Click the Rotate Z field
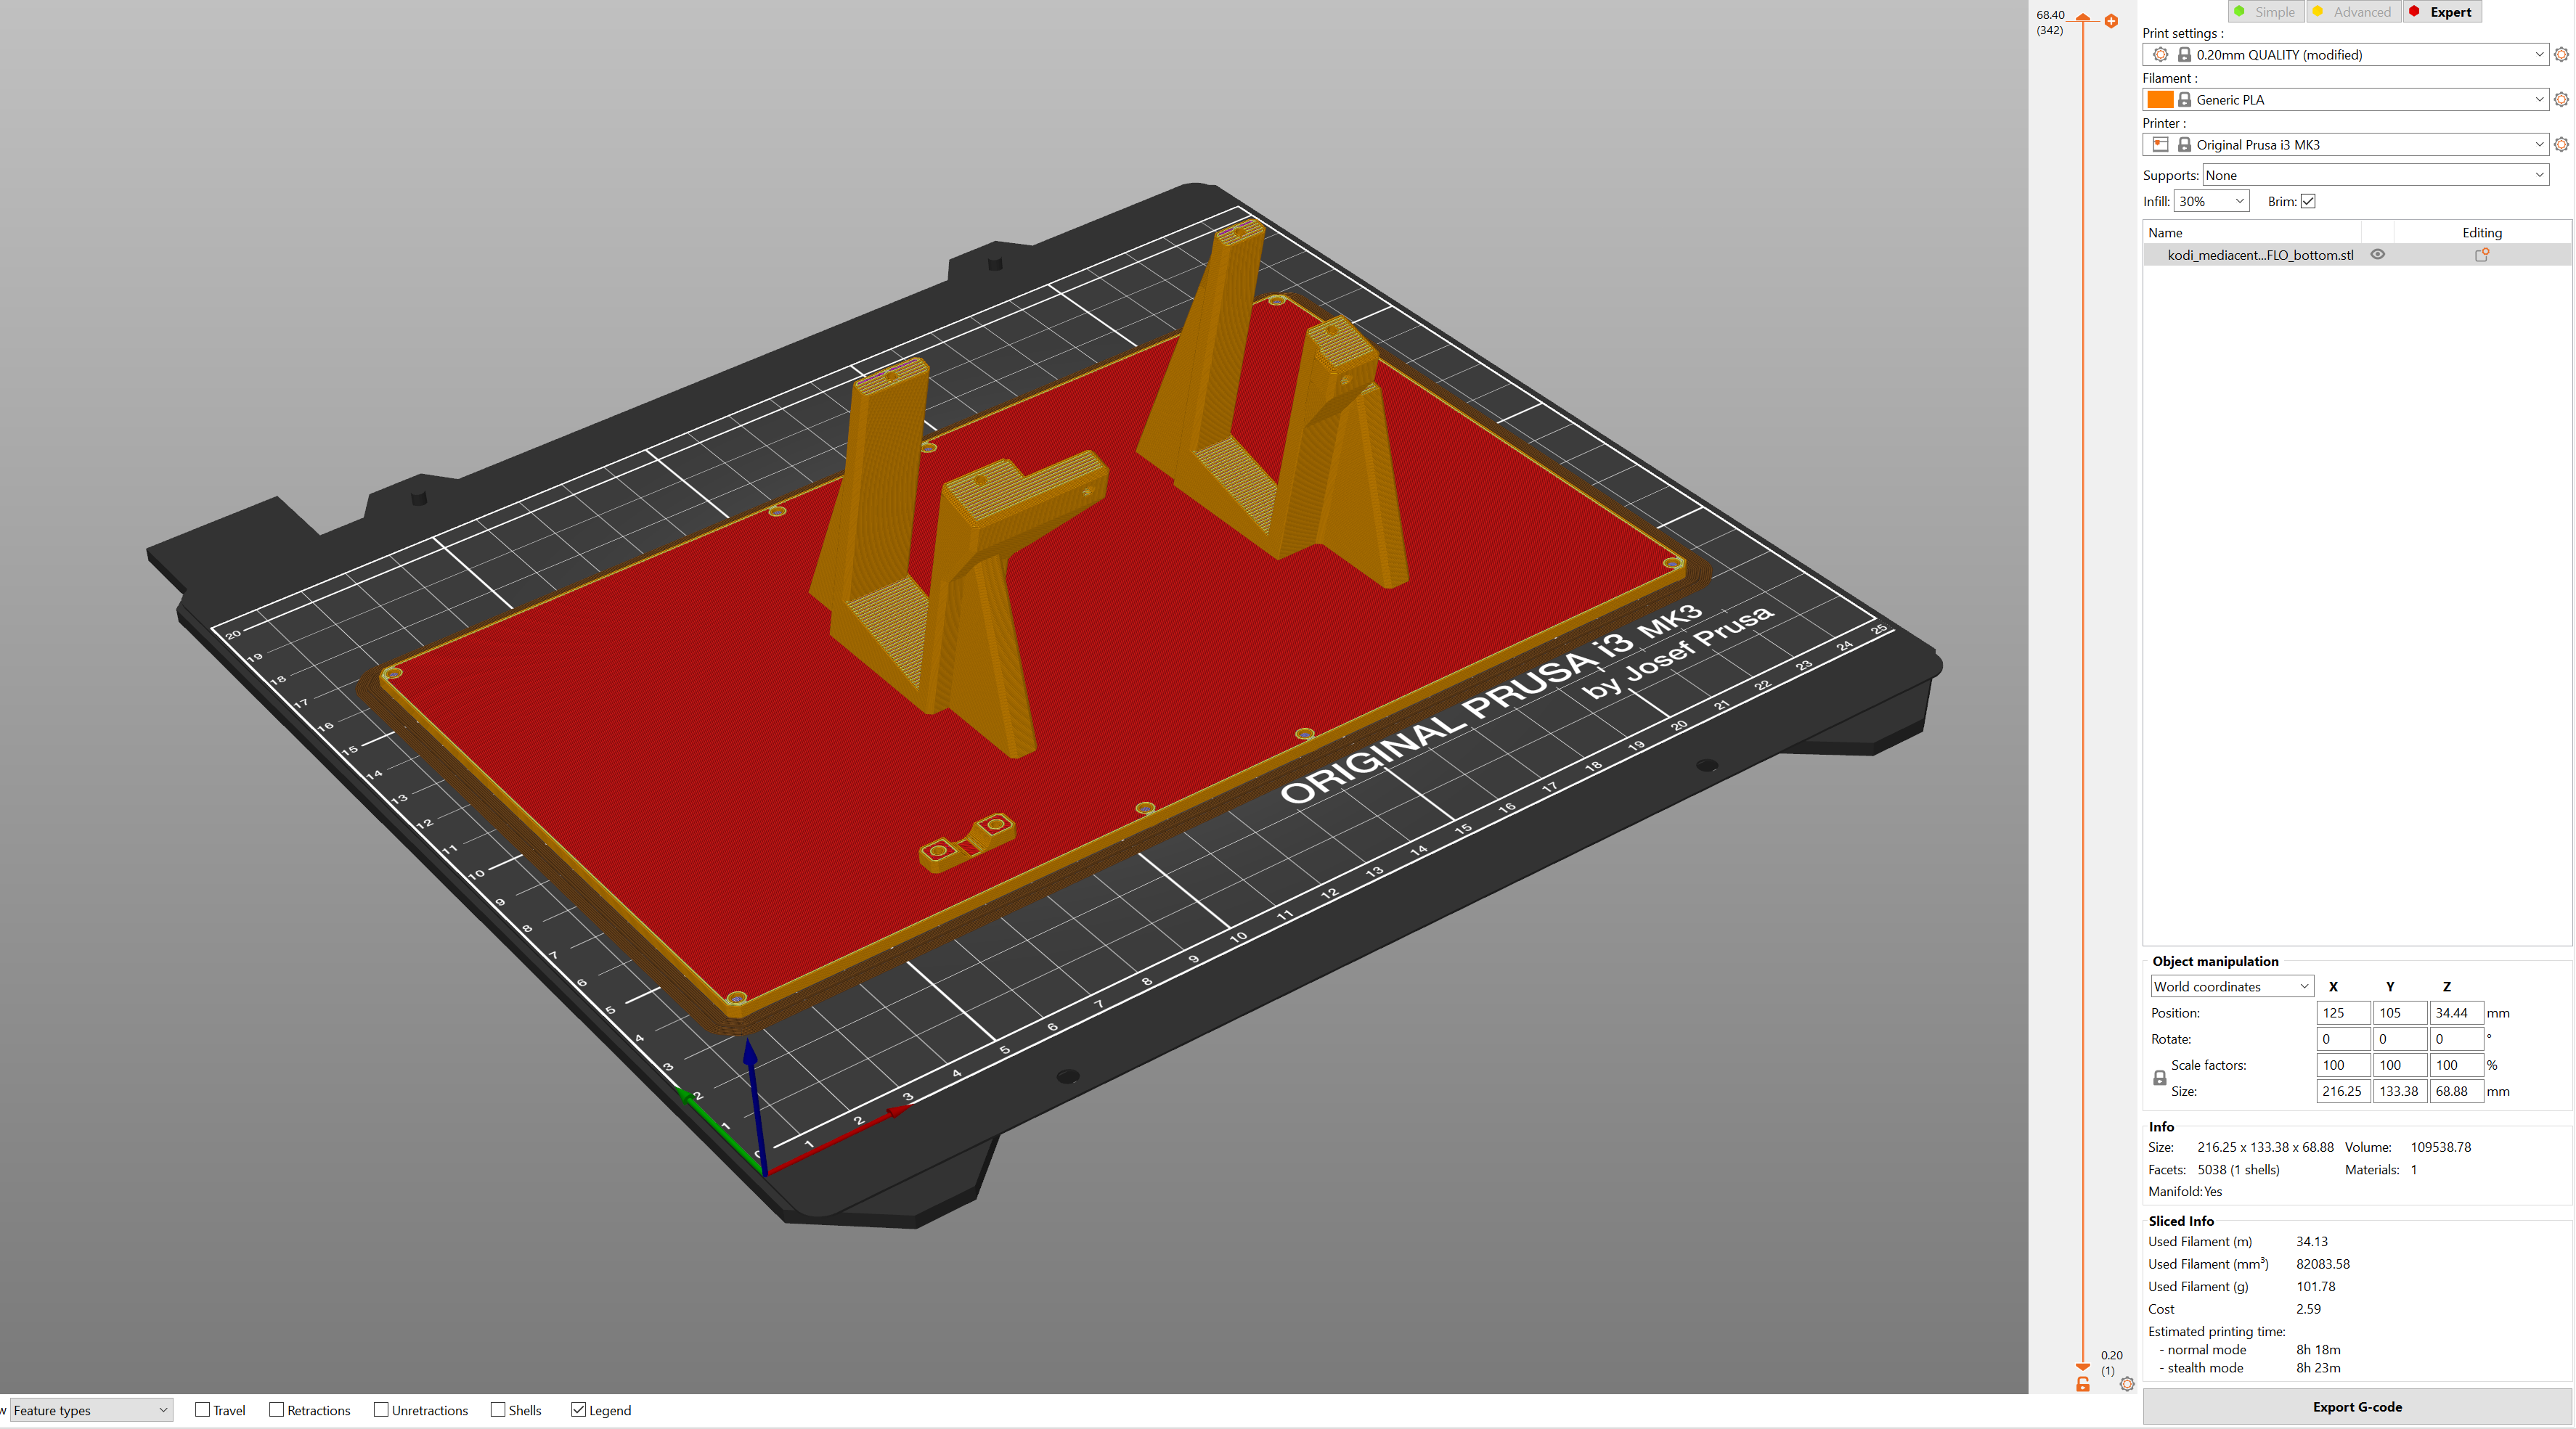This screenshot has width=2576, height=1429. [x=2456, y=1039]
